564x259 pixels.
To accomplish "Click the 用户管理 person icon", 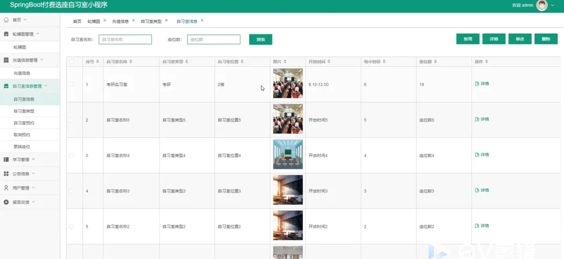I will pyautogui.click(x=6, y=188).
